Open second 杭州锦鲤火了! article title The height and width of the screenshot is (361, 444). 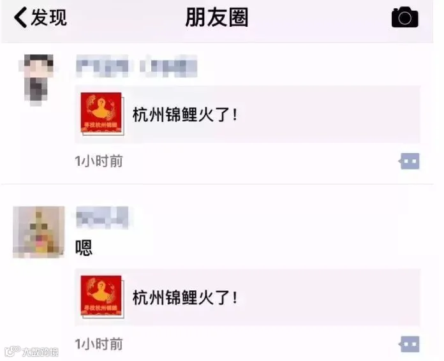(x=185, y=298)
